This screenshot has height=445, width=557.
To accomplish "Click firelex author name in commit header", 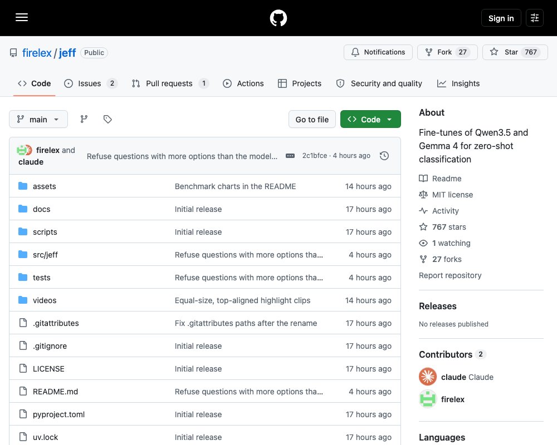I will (47, 150).
